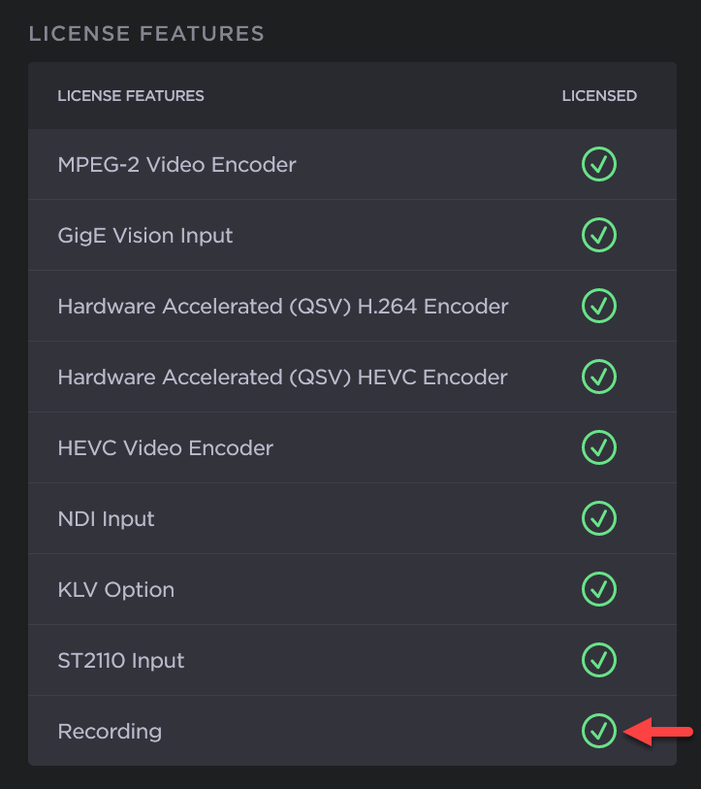The width and height of the screenshot is (701, 789).
Task: Click the ST2110 Input licensed checkmark
Action: (x=599, y=660)
